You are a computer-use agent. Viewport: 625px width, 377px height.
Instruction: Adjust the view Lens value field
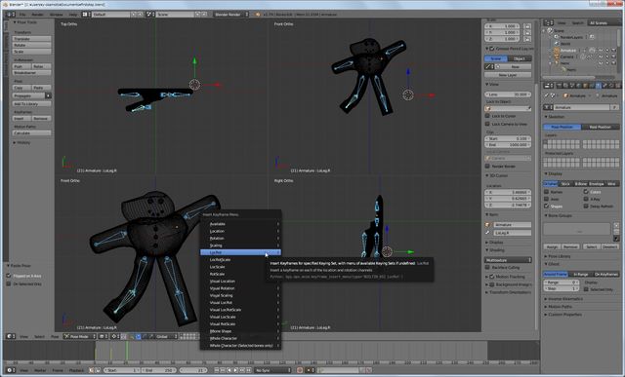pyautogui.click(x=508, y=94)
